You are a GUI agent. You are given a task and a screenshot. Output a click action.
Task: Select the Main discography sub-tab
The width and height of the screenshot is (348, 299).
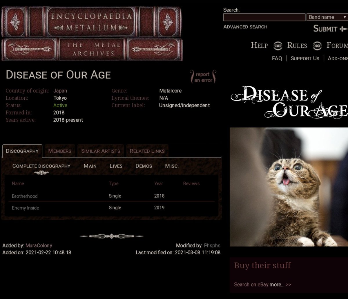[x=90, y=166]
